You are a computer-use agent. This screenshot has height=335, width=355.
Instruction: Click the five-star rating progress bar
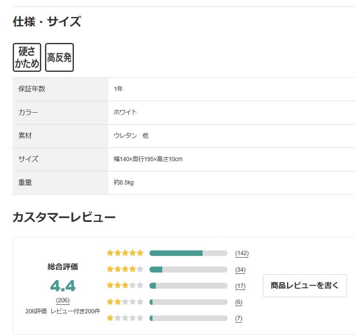pyautogui.click(x=189, y=253)
